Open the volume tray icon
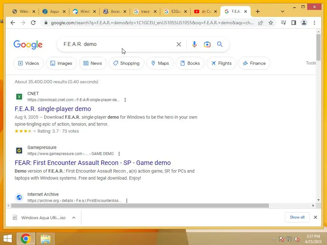 tap(297, 239)
